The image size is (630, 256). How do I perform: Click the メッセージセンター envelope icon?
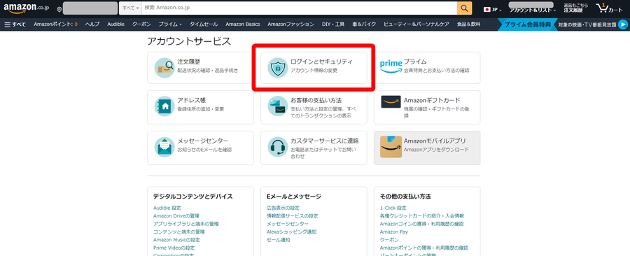[164, 147]
